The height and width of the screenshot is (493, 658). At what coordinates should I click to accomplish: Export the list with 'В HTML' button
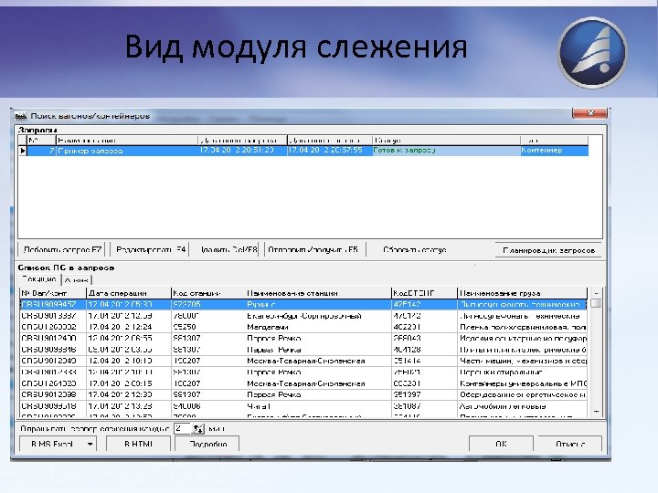point(139,444)
